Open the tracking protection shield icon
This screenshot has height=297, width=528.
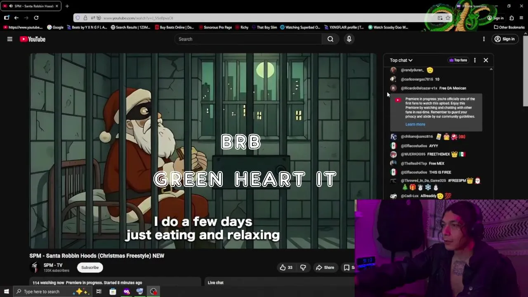coord(78,18)
